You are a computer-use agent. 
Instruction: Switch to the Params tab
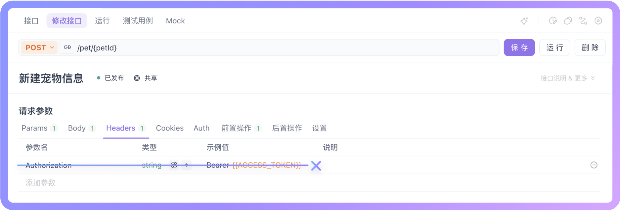(40, 128)
